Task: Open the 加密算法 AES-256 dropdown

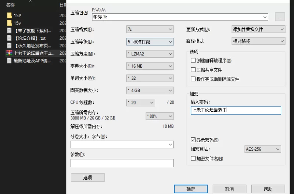Action: (x=263, y=149)
